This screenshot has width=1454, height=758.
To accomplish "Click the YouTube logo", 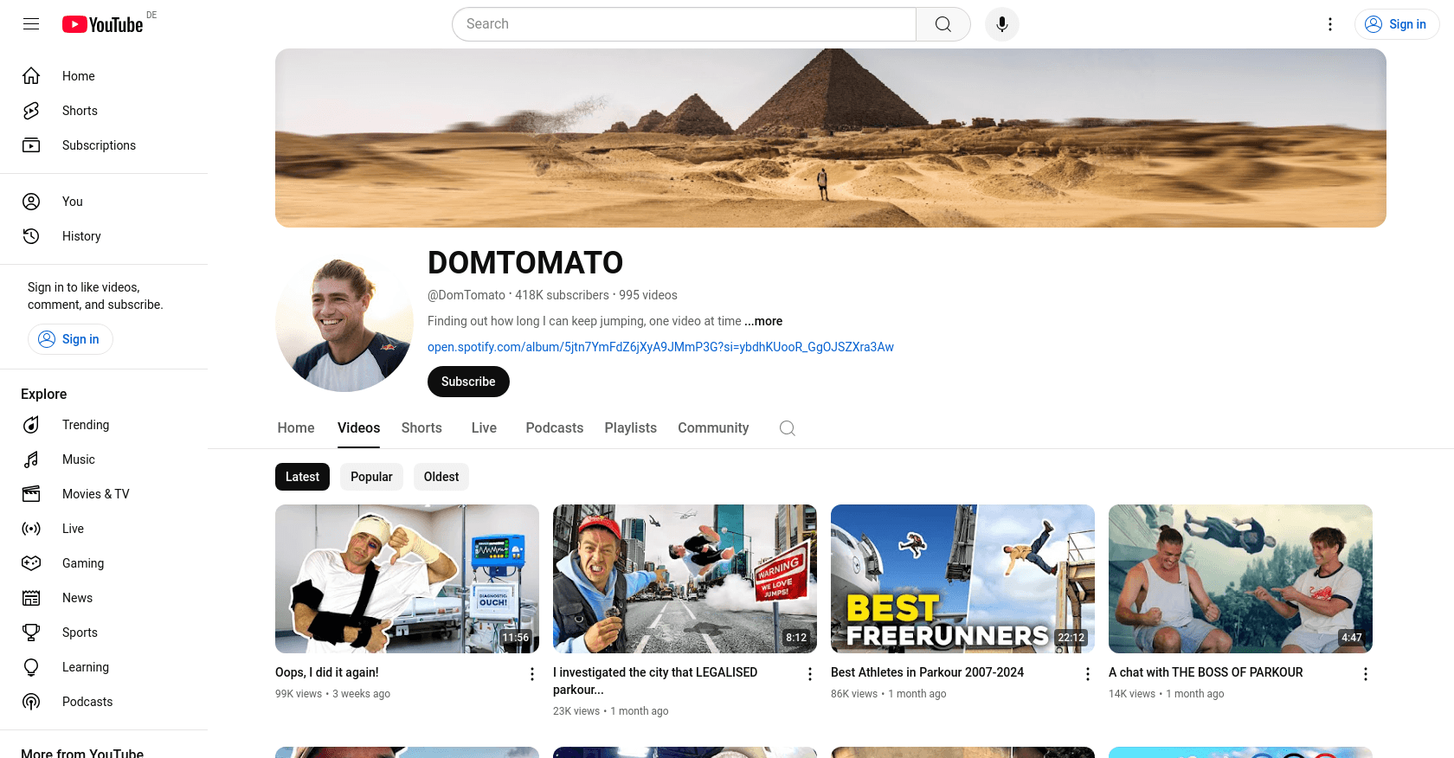I will click(x=103, y=24).
